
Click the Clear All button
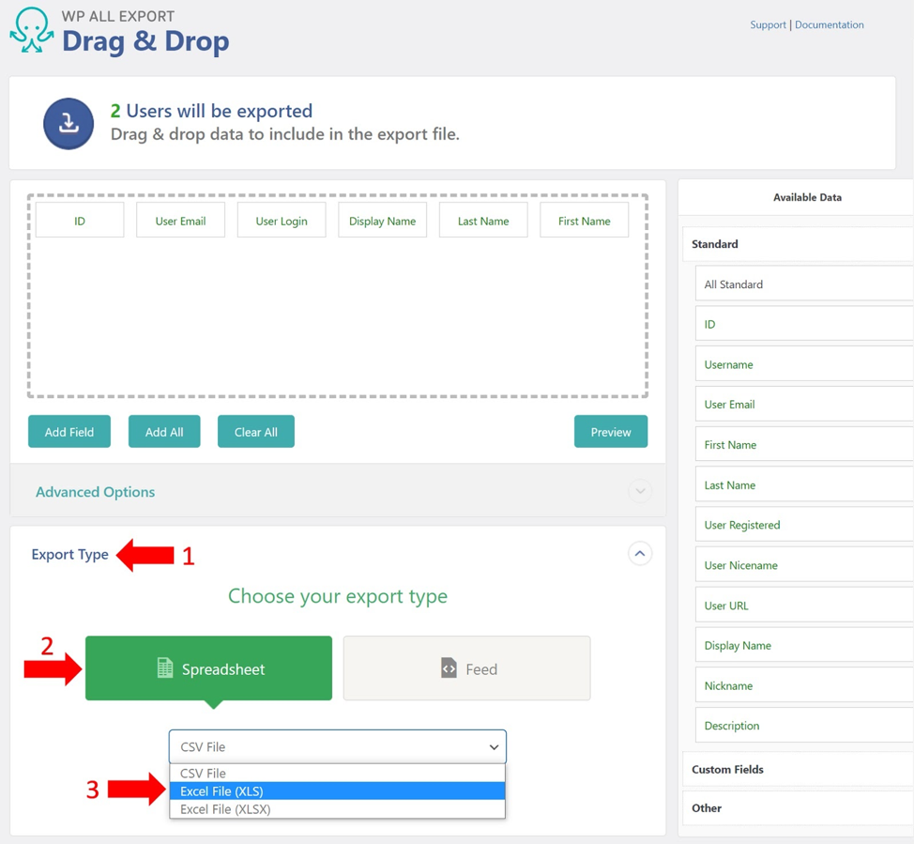coord(256,432)
